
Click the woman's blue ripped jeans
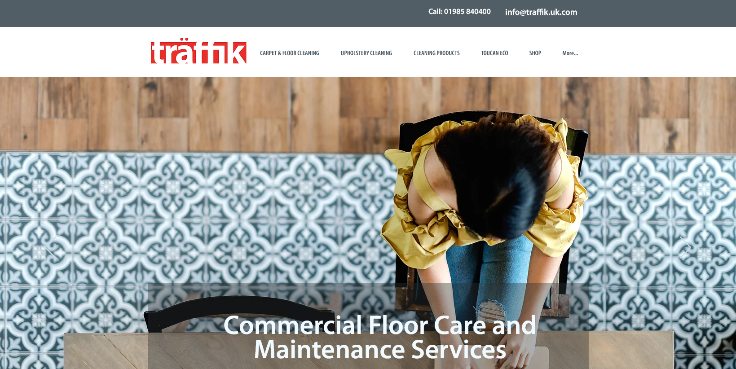click(x=489, y=278)
